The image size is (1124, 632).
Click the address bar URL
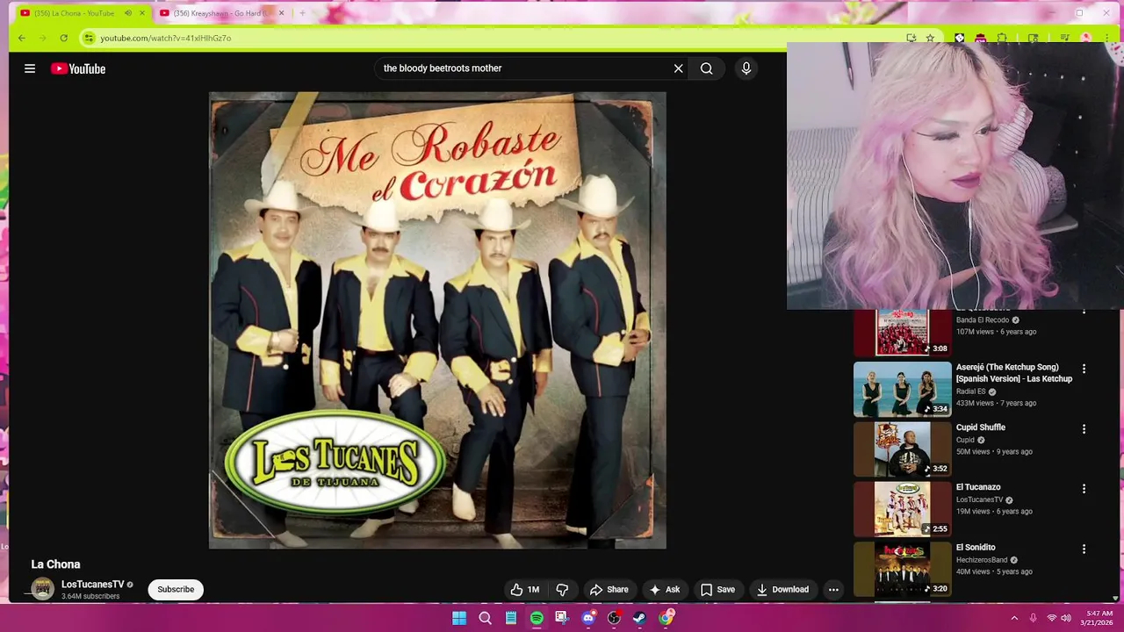165,39
